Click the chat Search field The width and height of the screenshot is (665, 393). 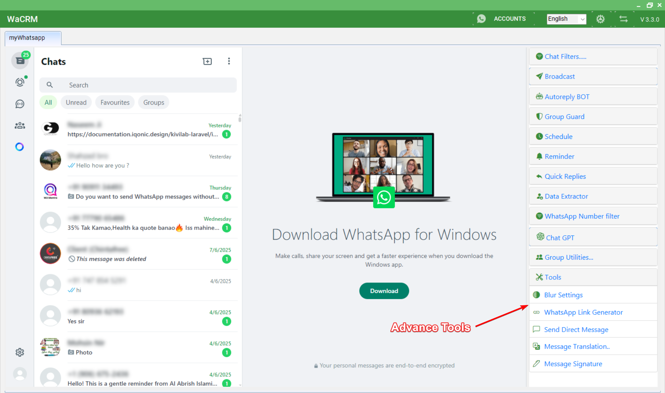pos(145,85)
